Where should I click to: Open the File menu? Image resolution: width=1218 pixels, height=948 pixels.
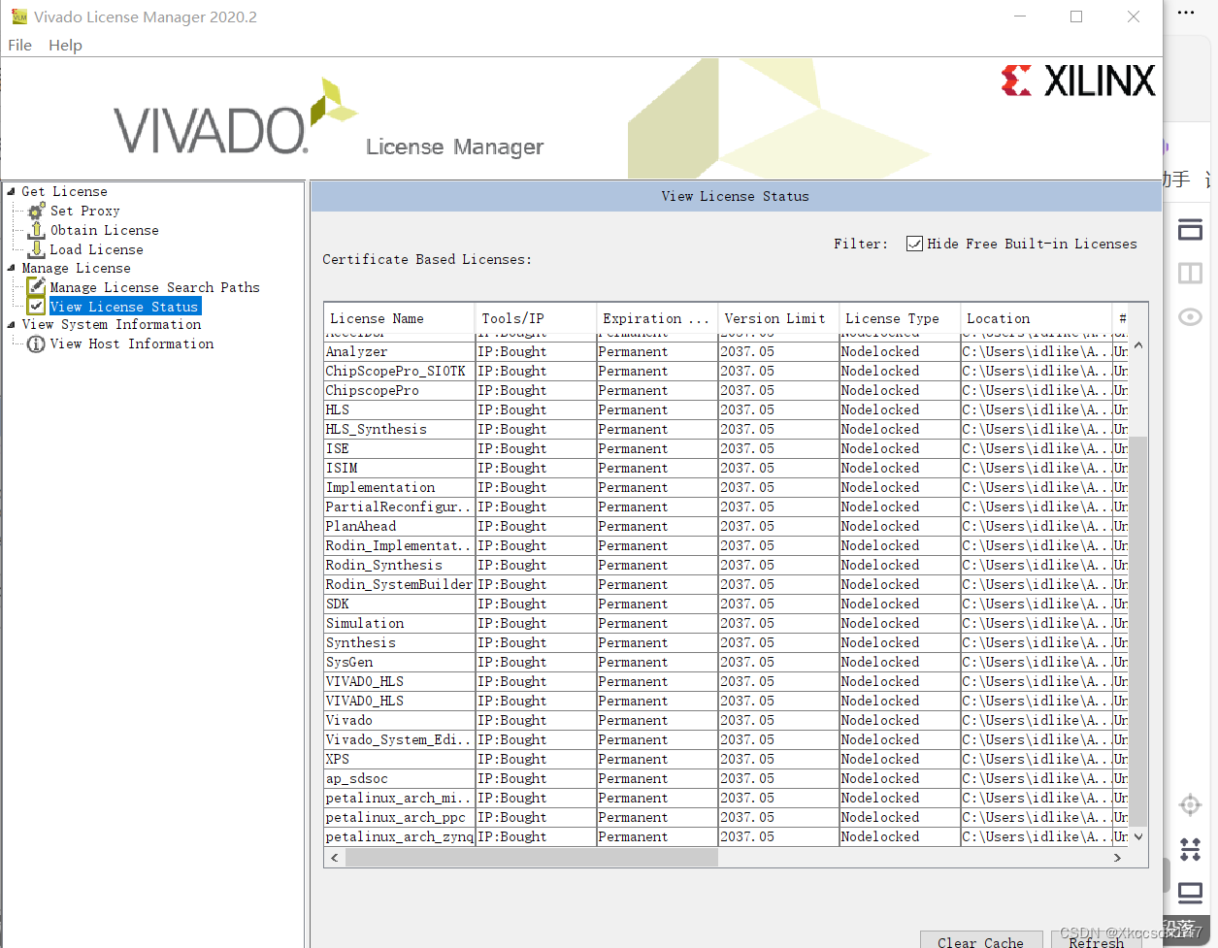coord(19,45)
